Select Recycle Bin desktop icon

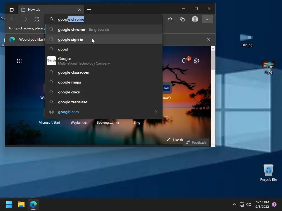pos(268,173)
